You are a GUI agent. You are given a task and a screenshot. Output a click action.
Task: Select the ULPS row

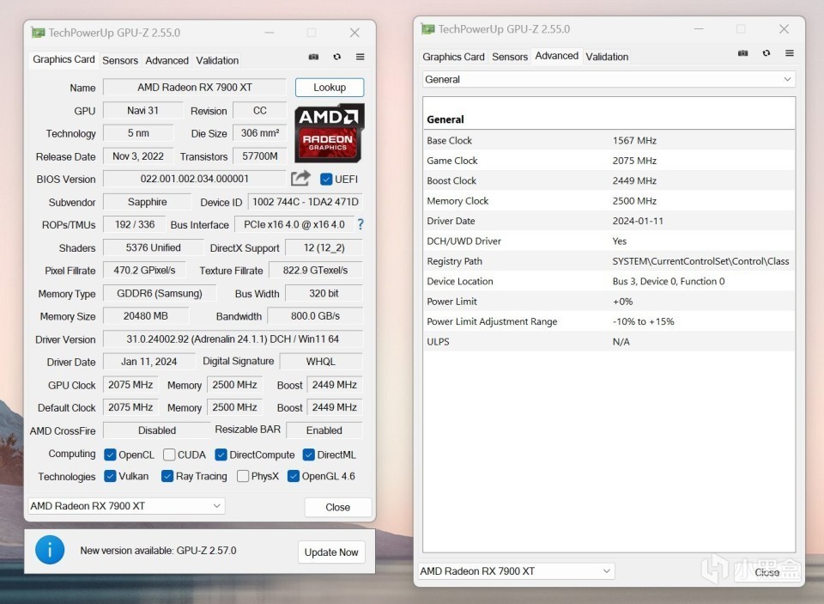(609, 341)
